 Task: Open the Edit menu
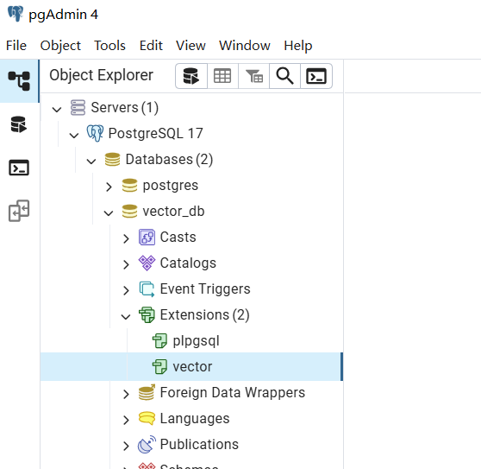151,46
